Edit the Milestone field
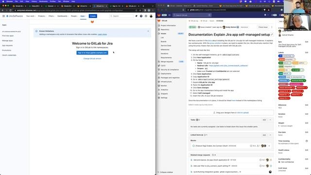 point(307,105)
